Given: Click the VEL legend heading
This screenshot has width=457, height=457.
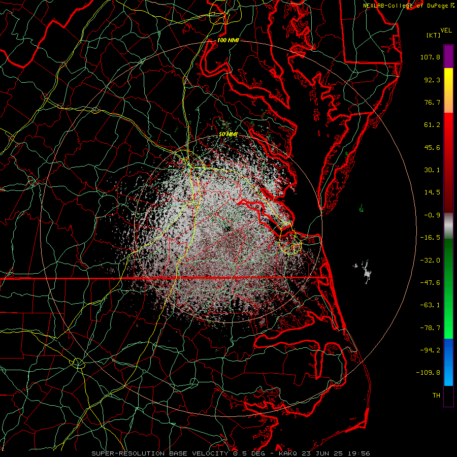Looking at the screenshot, I should [x=446, y=30].
